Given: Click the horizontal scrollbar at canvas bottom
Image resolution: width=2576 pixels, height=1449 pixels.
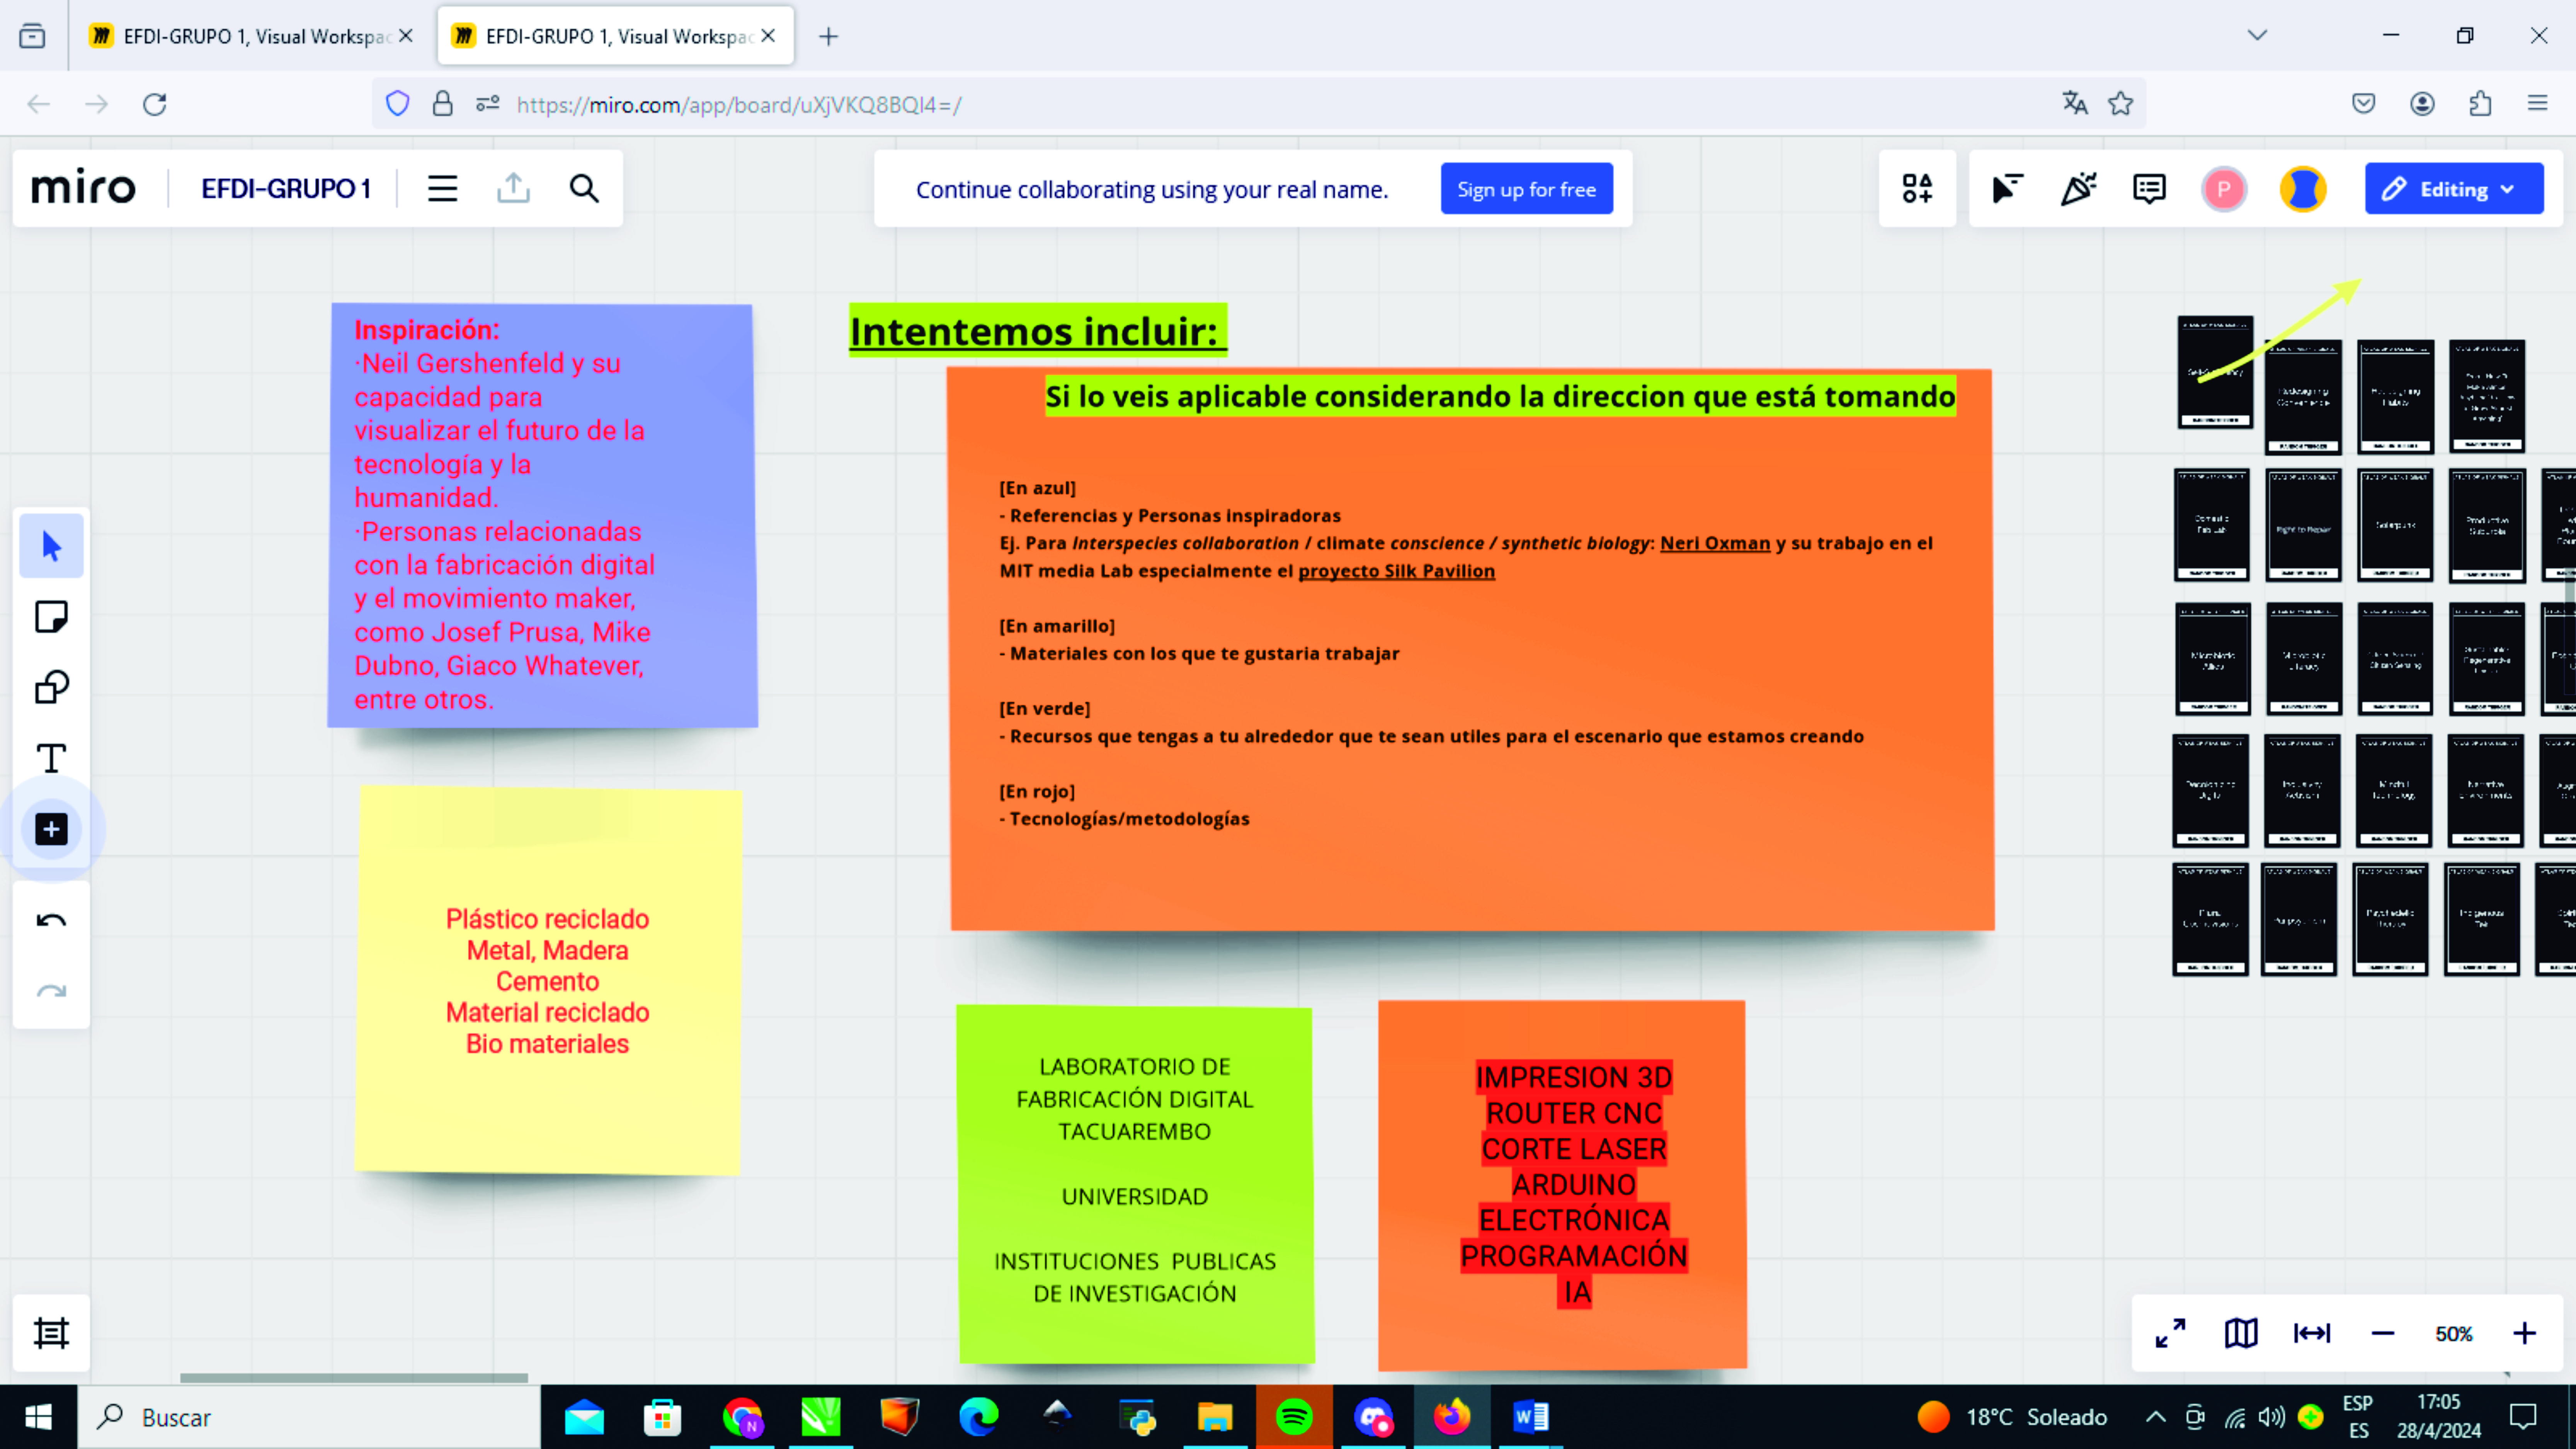Looking at the screenshot, I should [x=354, y=1377].
